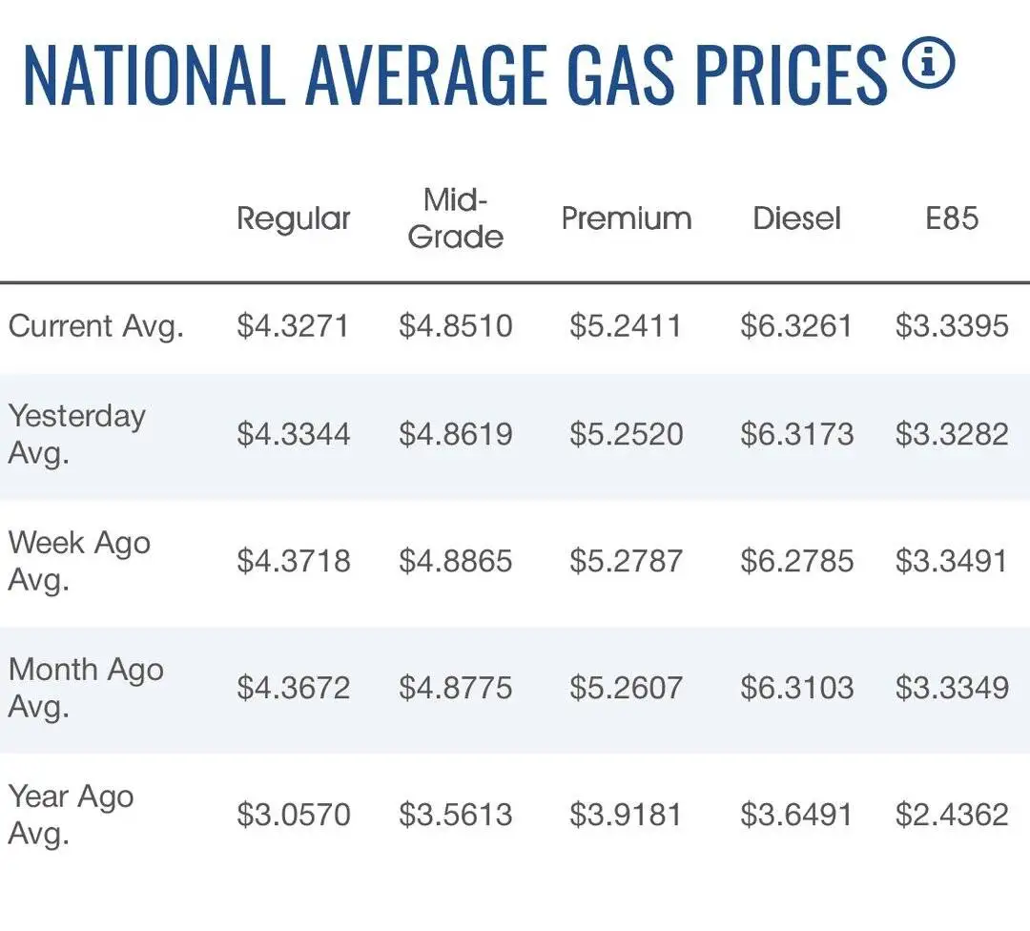Click year ago regular price $3.0570
1030x931 pixels.
coord(294,815)
